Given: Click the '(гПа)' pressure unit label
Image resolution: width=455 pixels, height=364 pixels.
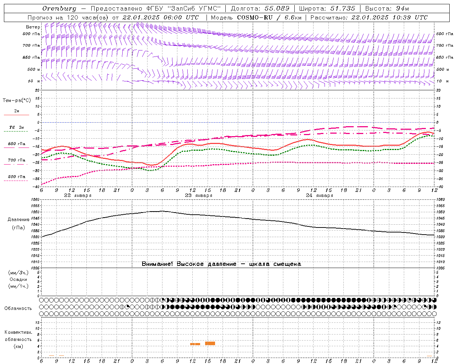Looking at the screenshot, I should point(18,228).
